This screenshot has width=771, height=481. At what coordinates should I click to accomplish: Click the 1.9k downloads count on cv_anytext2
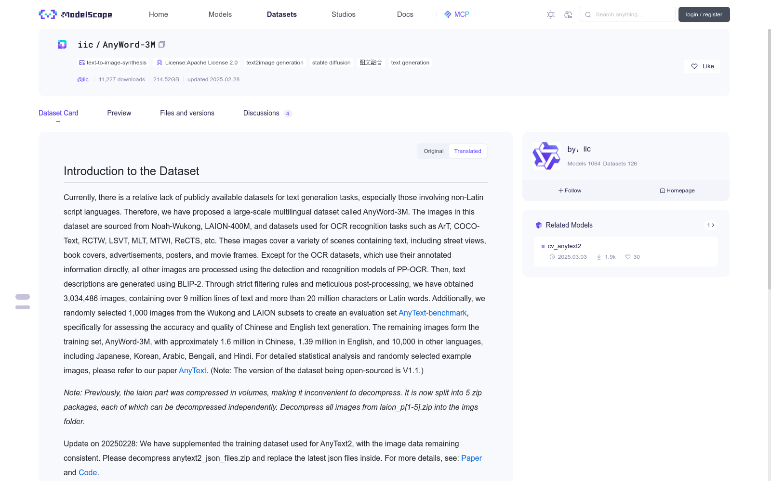click(x=611, y=257)
